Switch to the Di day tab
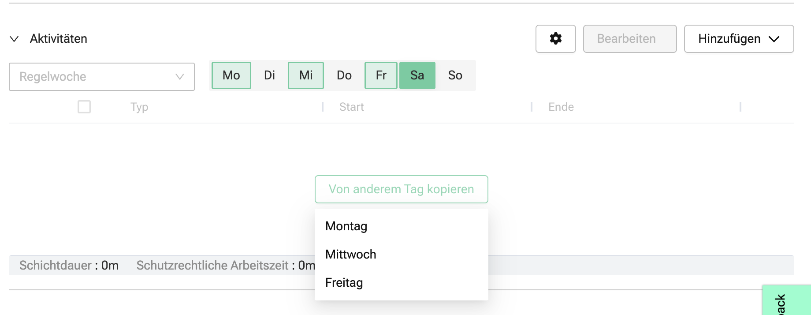811x315 pixels. pos(269,75)
